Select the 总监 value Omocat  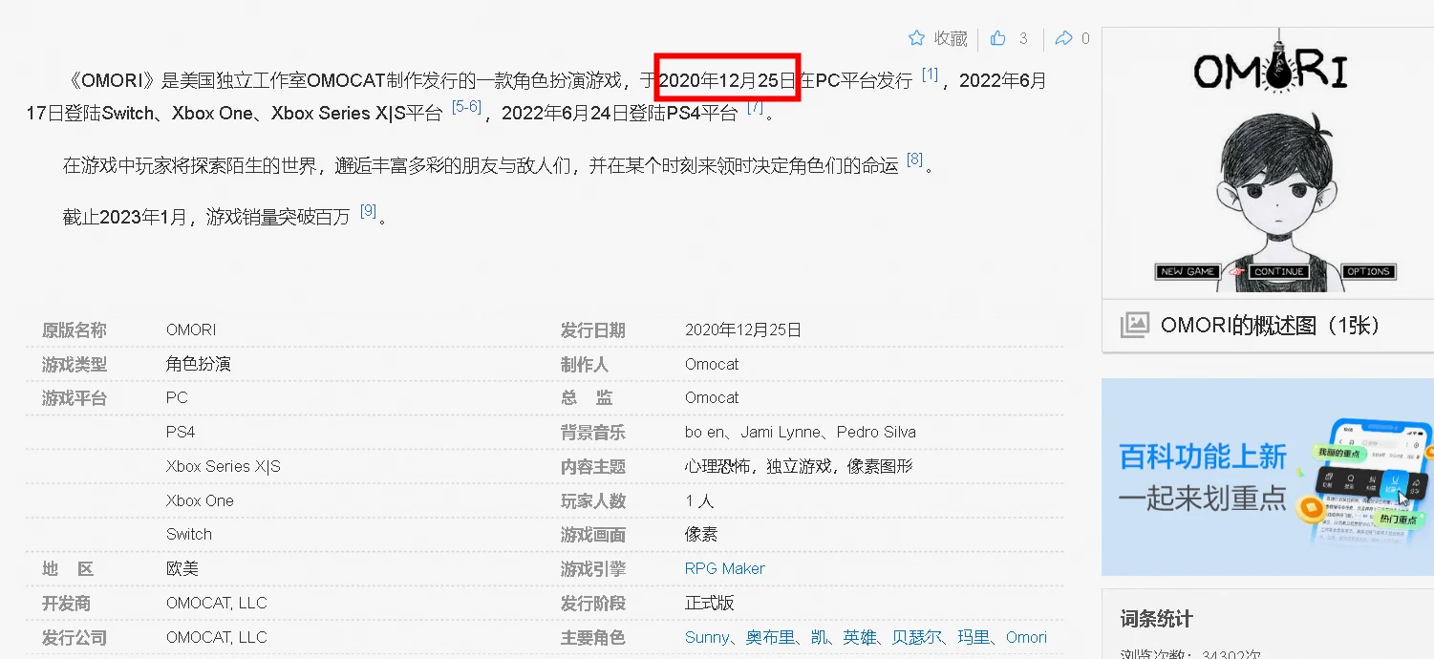712,397
